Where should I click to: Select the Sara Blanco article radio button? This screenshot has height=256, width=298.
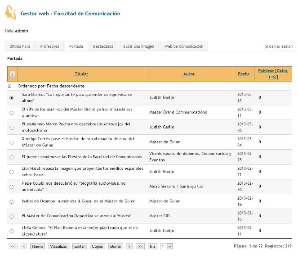(11, 98)
